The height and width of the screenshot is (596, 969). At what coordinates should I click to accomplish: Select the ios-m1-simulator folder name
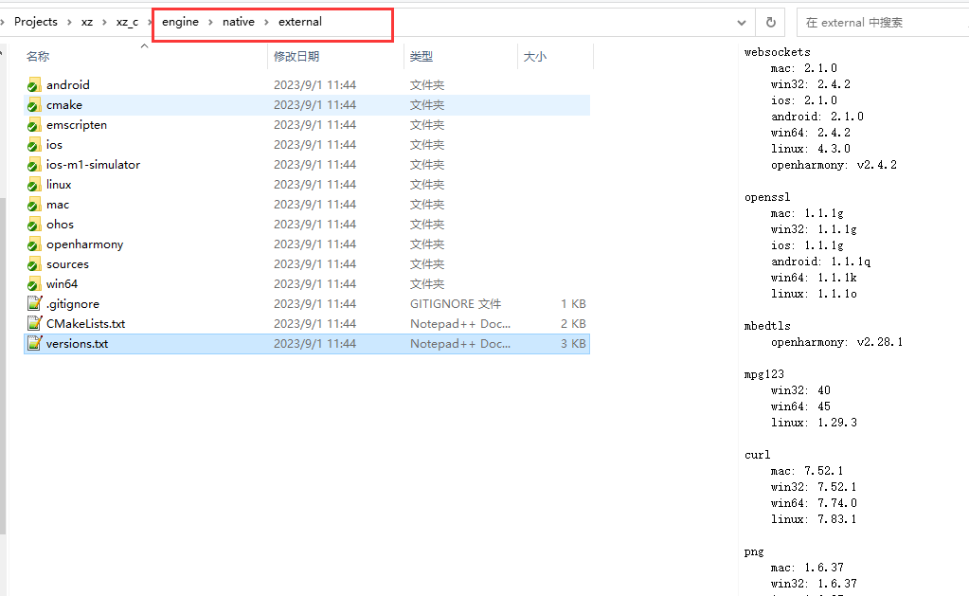coord(94,165)
